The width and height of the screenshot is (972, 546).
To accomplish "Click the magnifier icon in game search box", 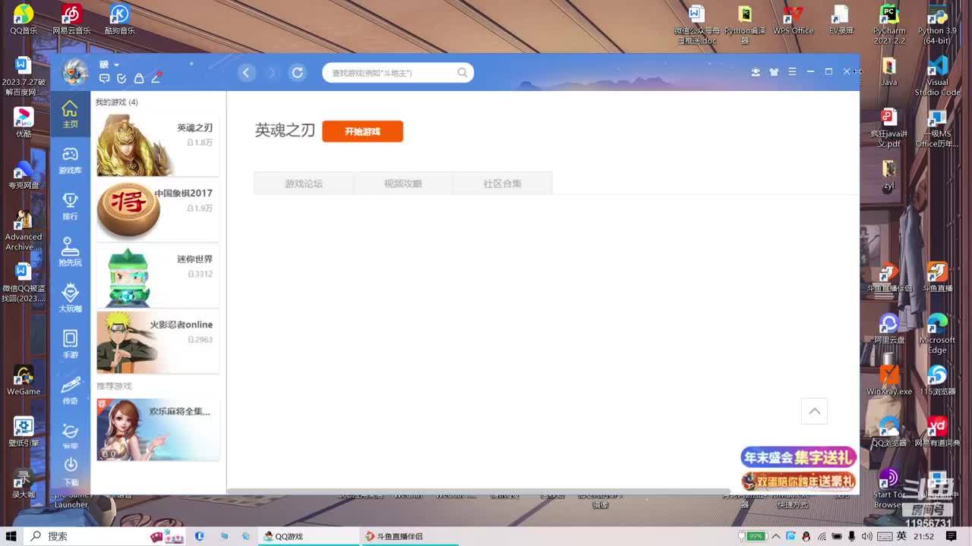I will pos(462,73).
